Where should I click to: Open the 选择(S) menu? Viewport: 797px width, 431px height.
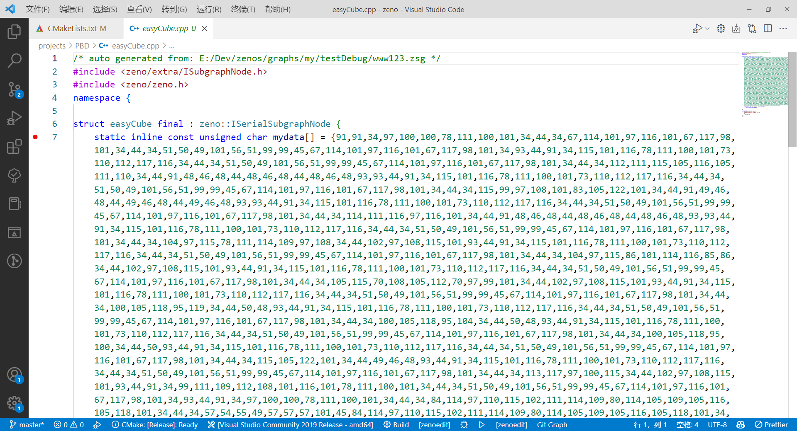105,9
